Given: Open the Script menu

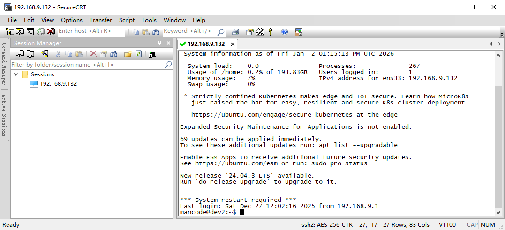Looking at the screenshot, I should click(x=127, y=20).
